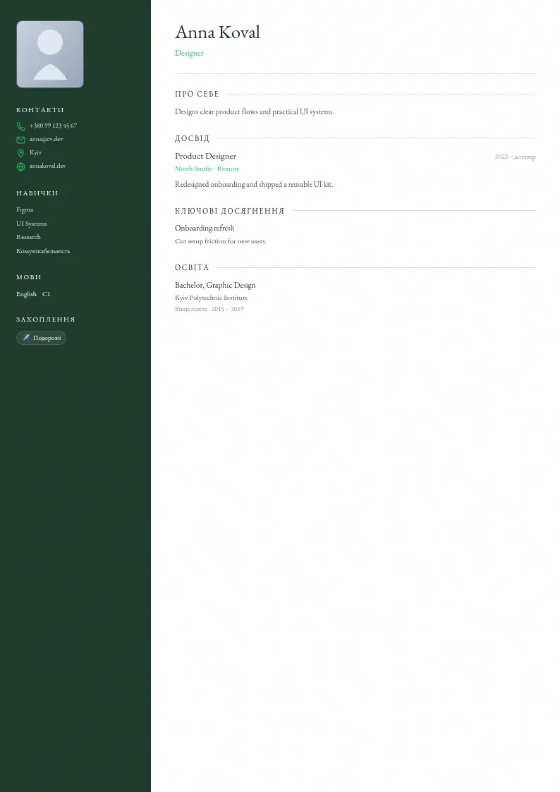Click Kyiv Polytechnic Institute text
Image resolution: width=560 pixels, height=792 pixels.
coord(211,298)
